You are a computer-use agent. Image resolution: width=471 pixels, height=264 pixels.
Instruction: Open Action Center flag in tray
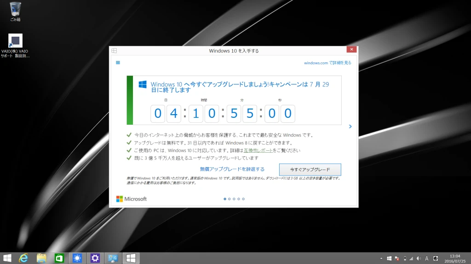(397, 258)
